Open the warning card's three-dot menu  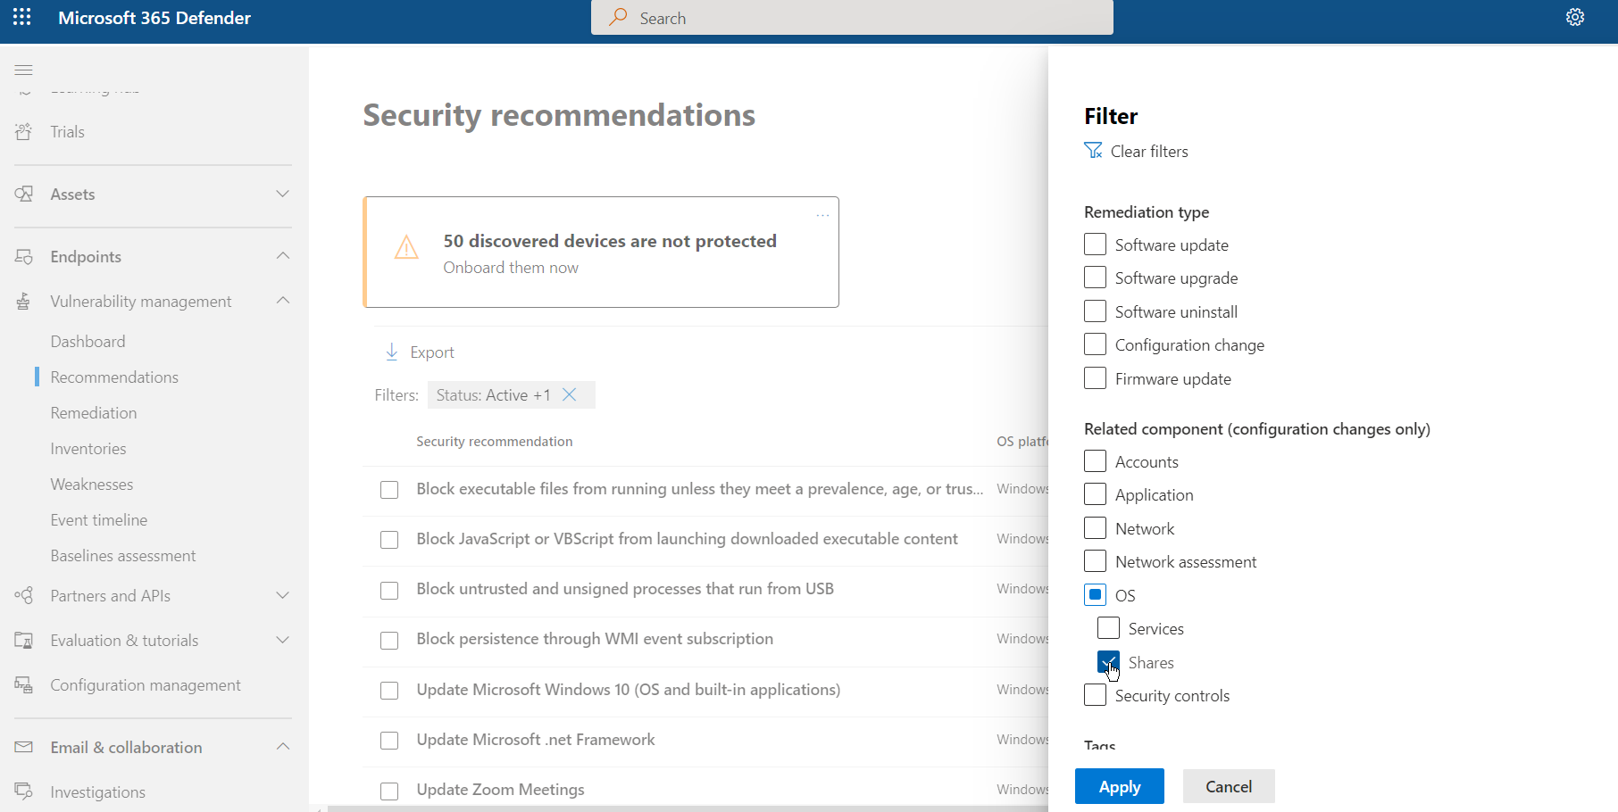(822, 216)
